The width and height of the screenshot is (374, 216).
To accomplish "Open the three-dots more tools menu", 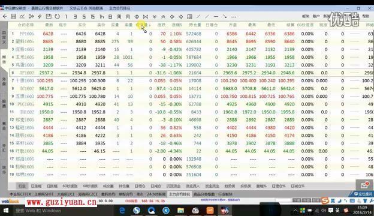I will [x=234, y=17].
